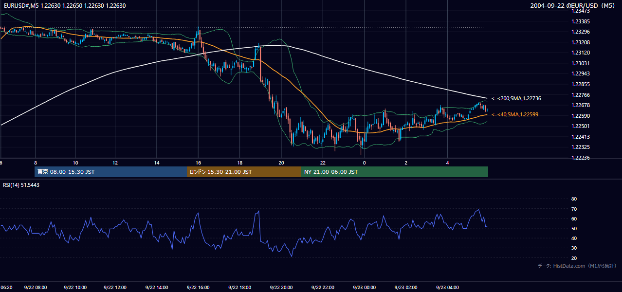This screenshot has height=292, width=622.
Task: Click price axis value 1.22855
Action: [581, 84]
